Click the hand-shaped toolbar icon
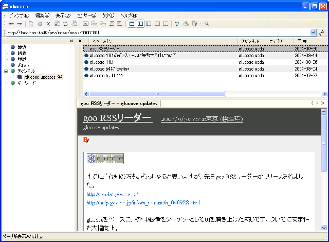The image size is (329, 242). pyautogui.click(x=186, y=24)
